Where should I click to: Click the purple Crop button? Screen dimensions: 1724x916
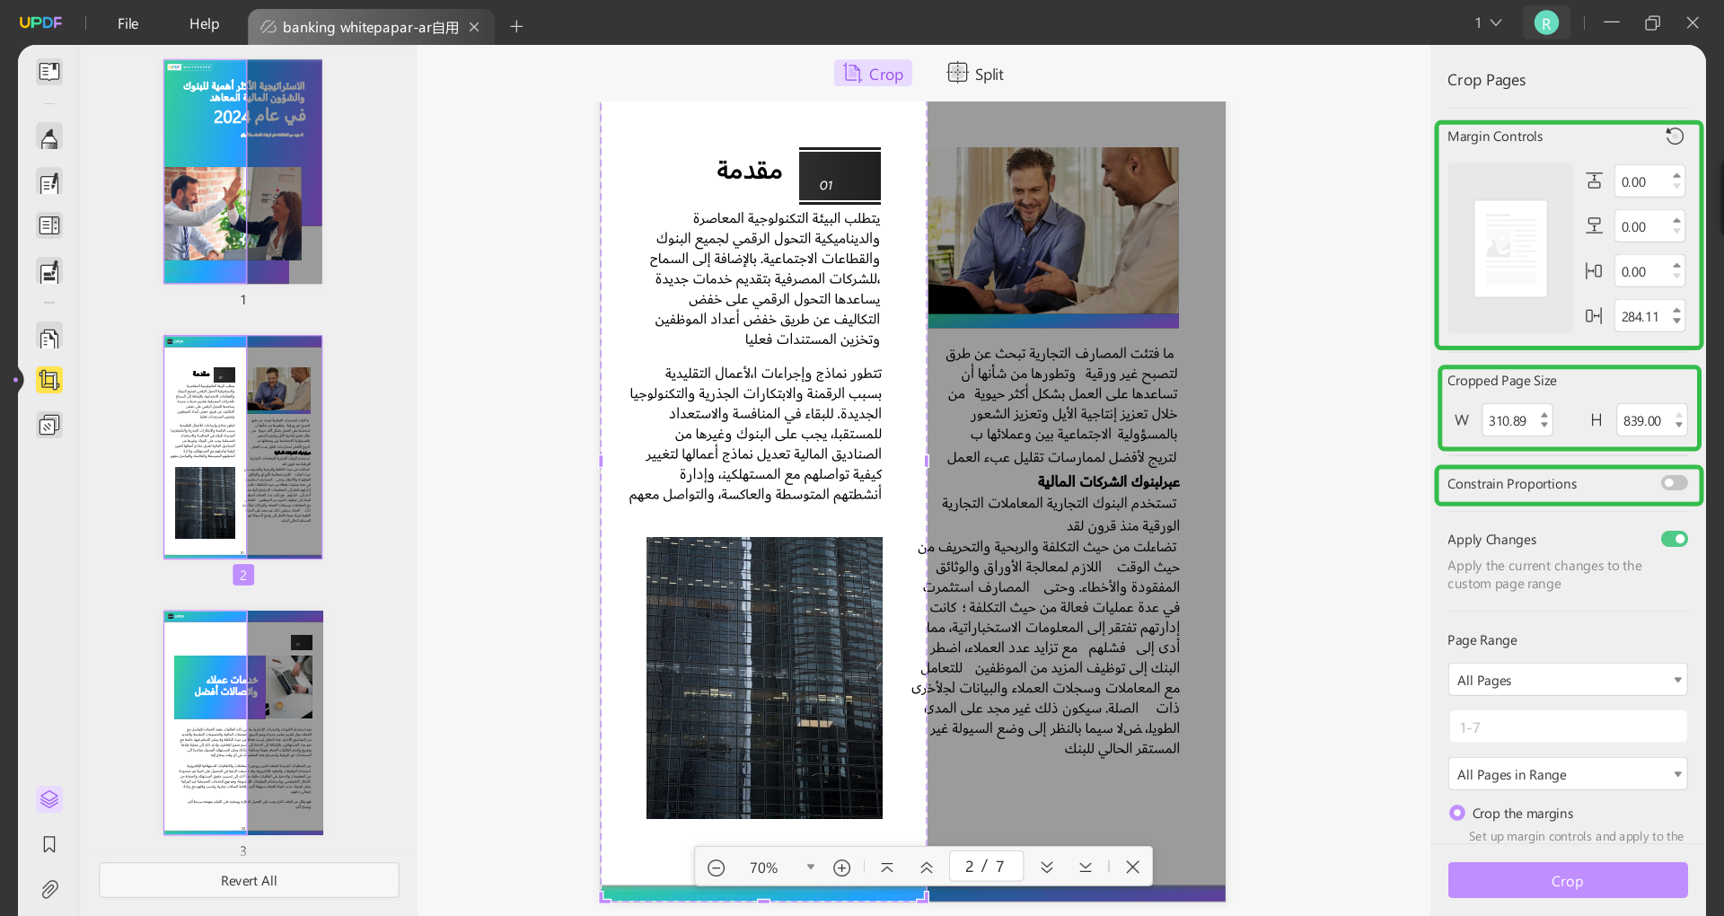1567,881
